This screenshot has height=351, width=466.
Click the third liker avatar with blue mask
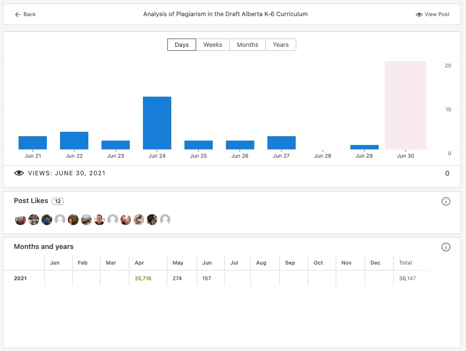pyautogui.click(x=47, y=220)
